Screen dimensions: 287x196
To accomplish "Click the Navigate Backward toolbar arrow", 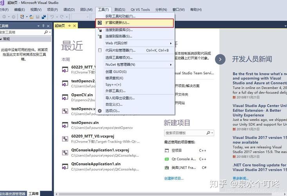I will point(4,17).
